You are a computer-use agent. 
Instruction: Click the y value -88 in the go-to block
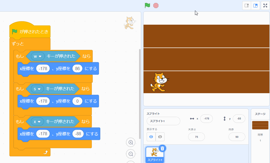[x=78, y=134]
